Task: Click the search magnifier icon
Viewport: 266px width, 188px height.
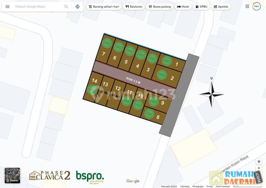Action: [66, 7]
